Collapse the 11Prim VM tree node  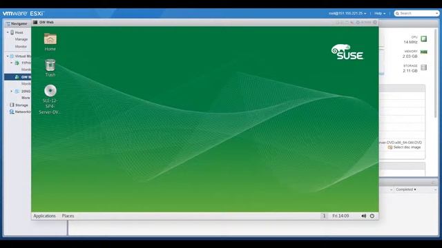pos(12,63)
